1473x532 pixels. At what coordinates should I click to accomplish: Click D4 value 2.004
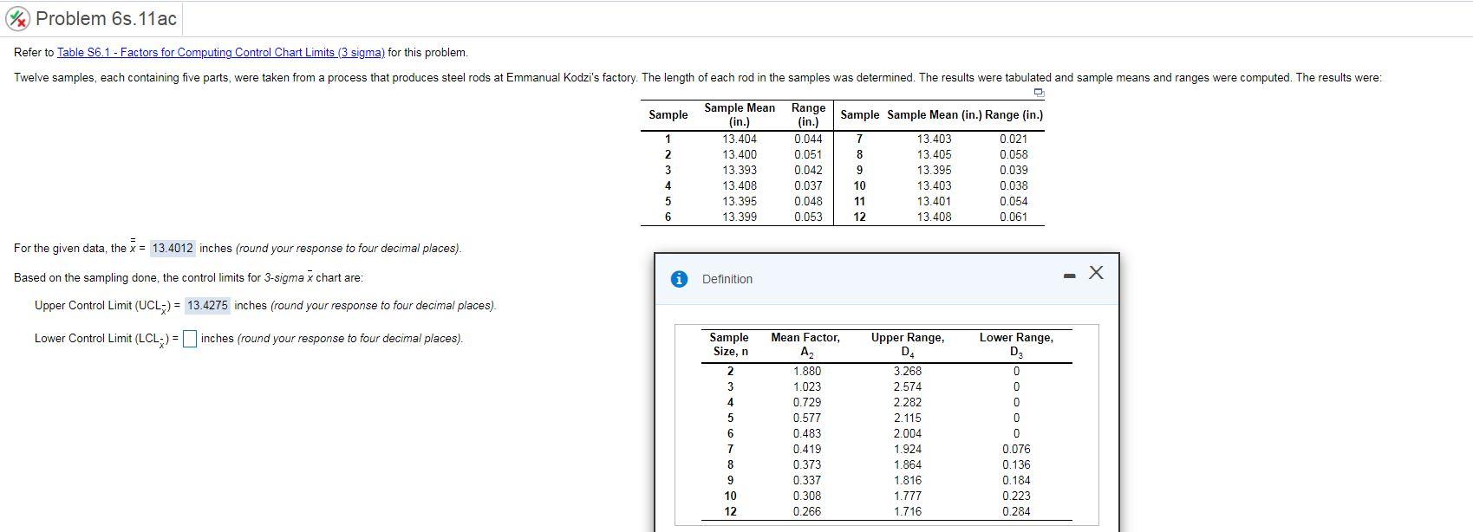(908, 433)
